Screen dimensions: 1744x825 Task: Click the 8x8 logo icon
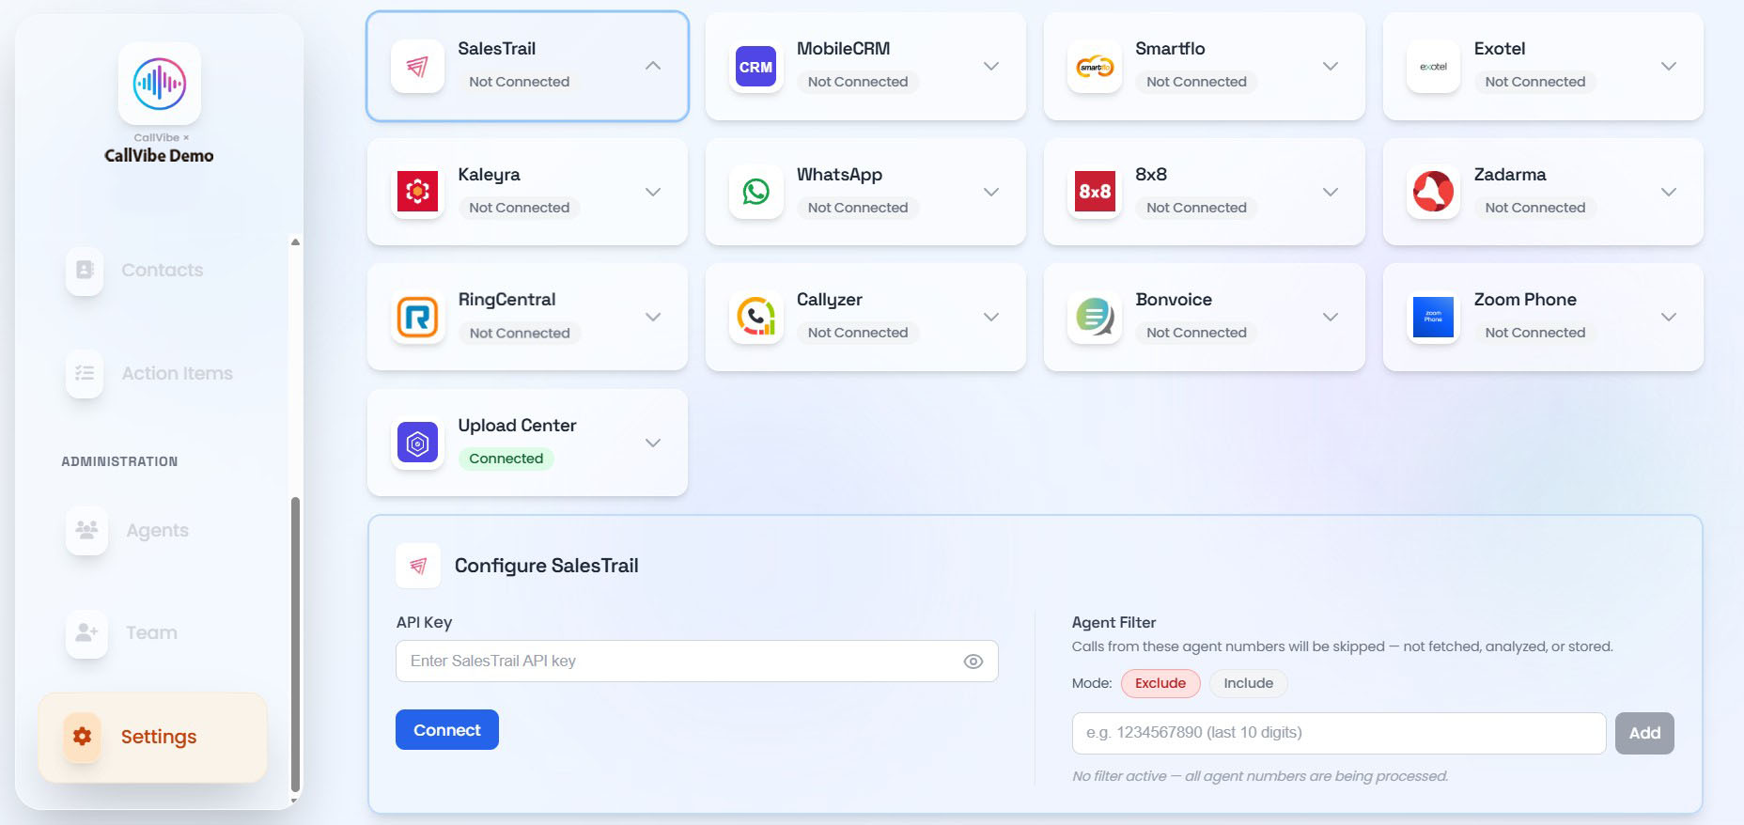click(1095, 192)
